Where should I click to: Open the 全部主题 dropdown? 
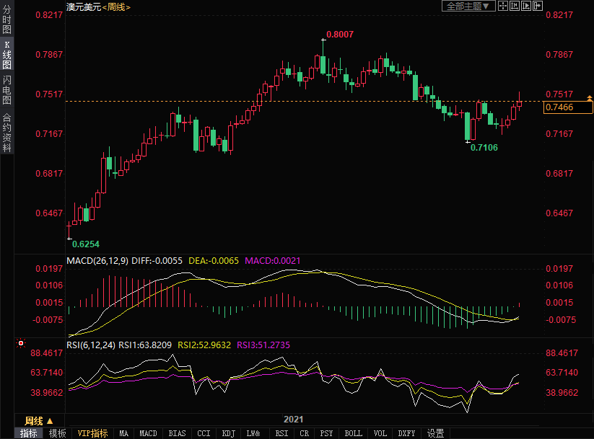[468, 6]
